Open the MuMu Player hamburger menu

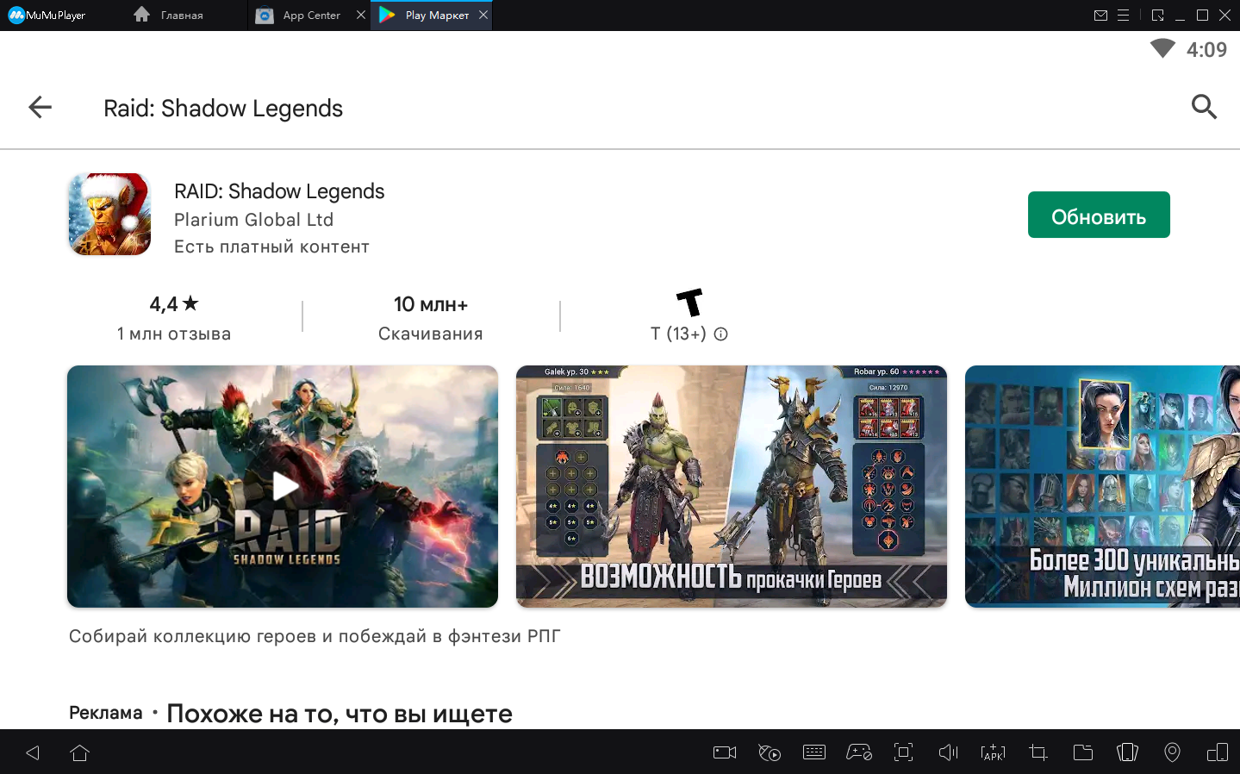tap(1123, 16)
